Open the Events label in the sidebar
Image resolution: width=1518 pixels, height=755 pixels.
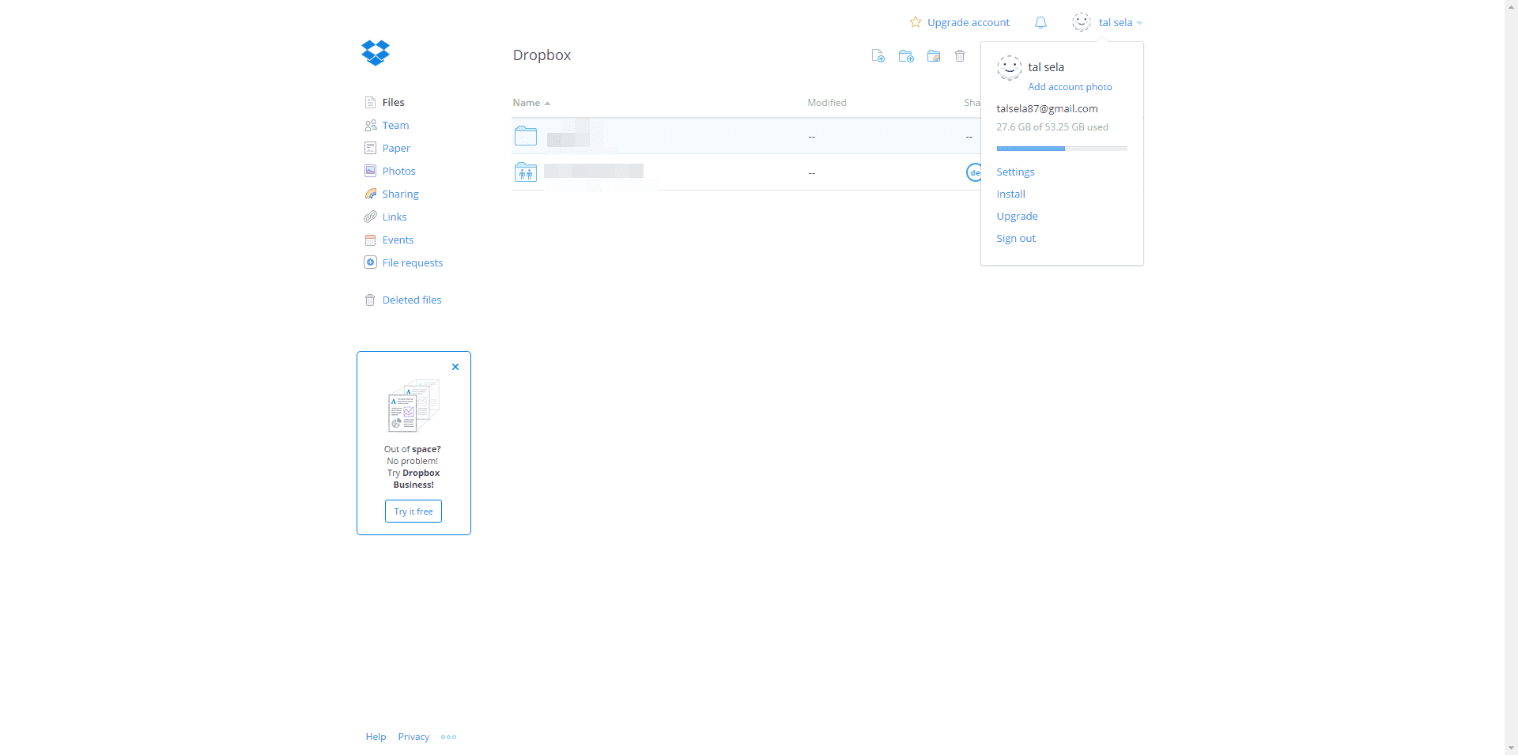click(398, 240)
